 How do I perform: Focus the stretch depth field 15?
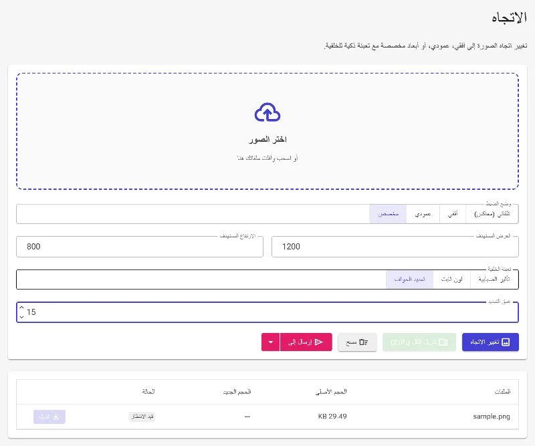267,312
